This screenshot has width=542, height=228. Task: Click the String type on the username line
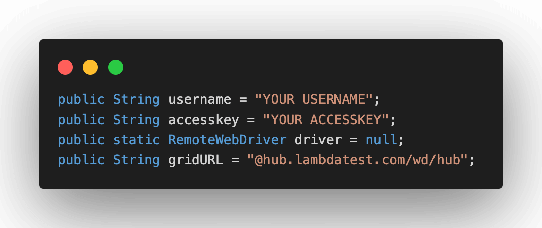[136, 99]
